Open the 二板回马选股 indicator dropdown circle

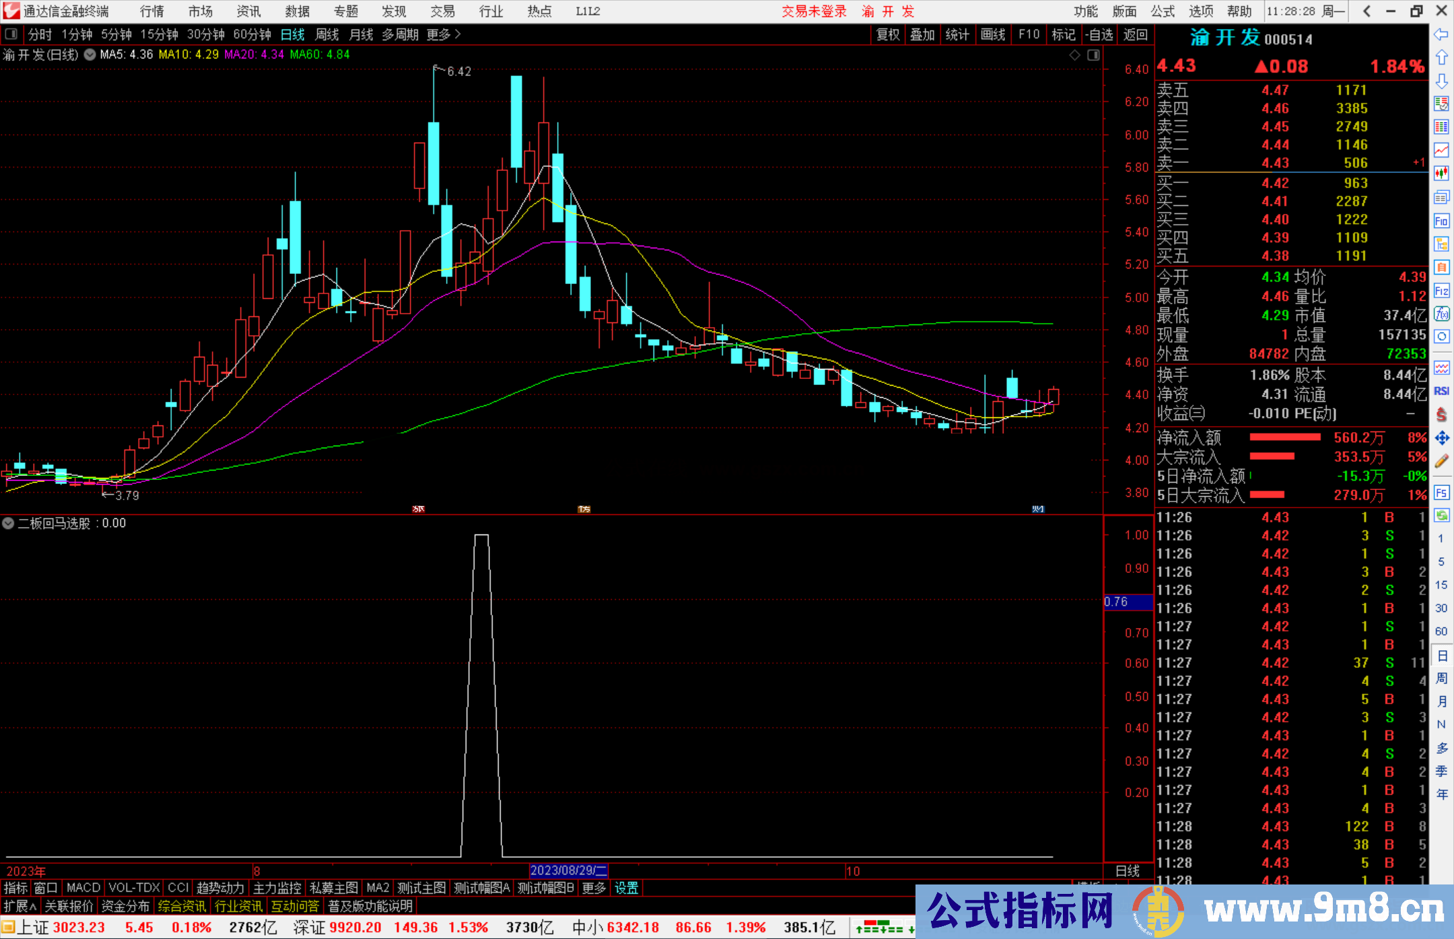[x=8, y=523]
